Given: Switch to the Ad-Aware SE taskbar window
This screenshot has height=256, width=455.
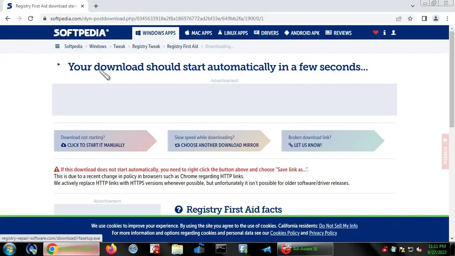Looking at the screenshot, I should click(x=305, y=249).
